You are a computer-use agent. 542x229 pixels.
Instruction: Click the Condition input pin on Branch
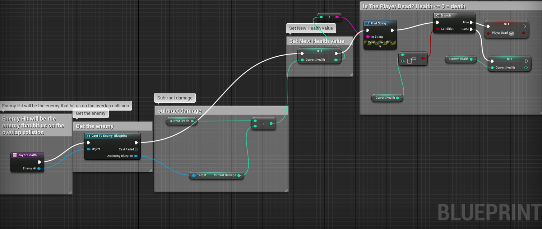point(437,29)
